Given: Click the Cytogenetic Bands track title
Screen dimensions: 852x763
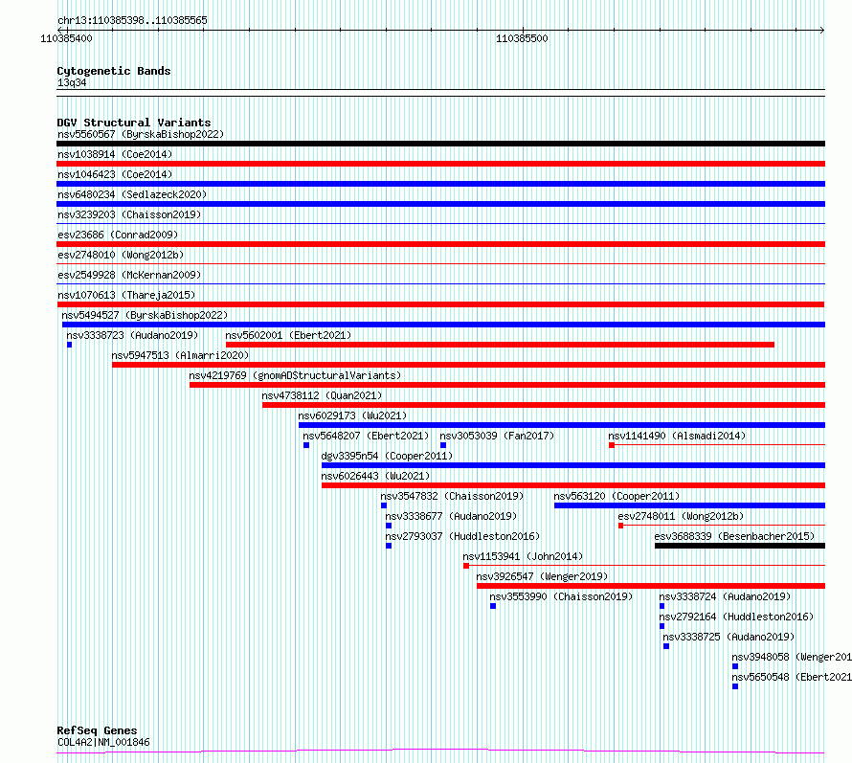Looking at the screenshot, I should pos(114,71).
